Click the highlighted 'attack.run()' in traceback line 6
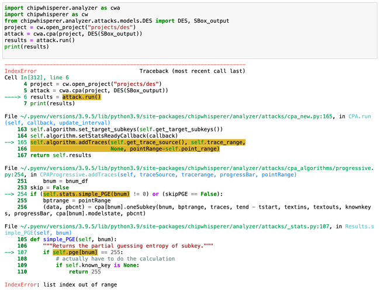 [81, 97]
